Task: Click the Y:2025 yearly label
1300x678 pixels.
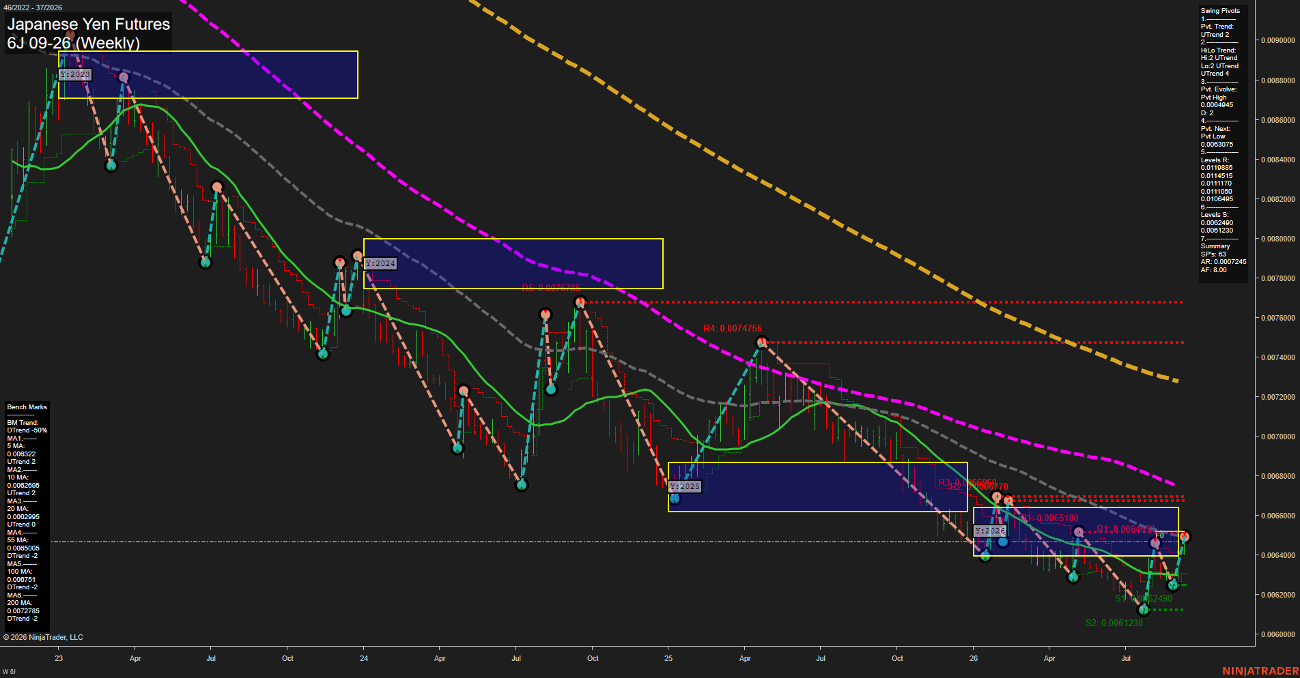Action: (685, 486)
